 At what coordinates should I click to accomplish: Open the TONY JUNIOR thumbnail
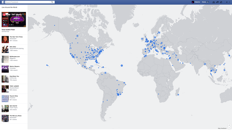click(5, 89)
